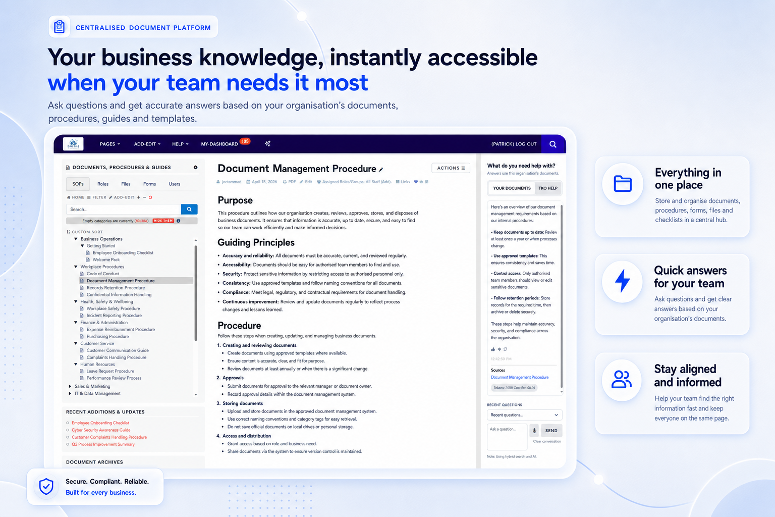
Task: Click the Welcome Pack document icon
Action: [x=88, y=260]
